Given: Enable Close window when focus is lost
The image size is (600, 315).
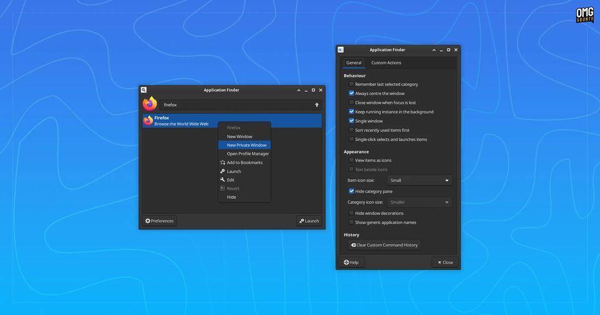Looking at the screenshot, I should coord(352,102).
